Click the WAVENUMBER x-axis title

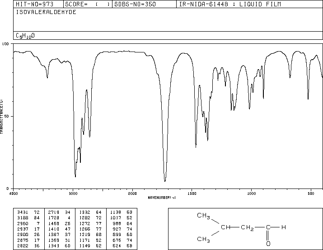click(x=162, y=198)
